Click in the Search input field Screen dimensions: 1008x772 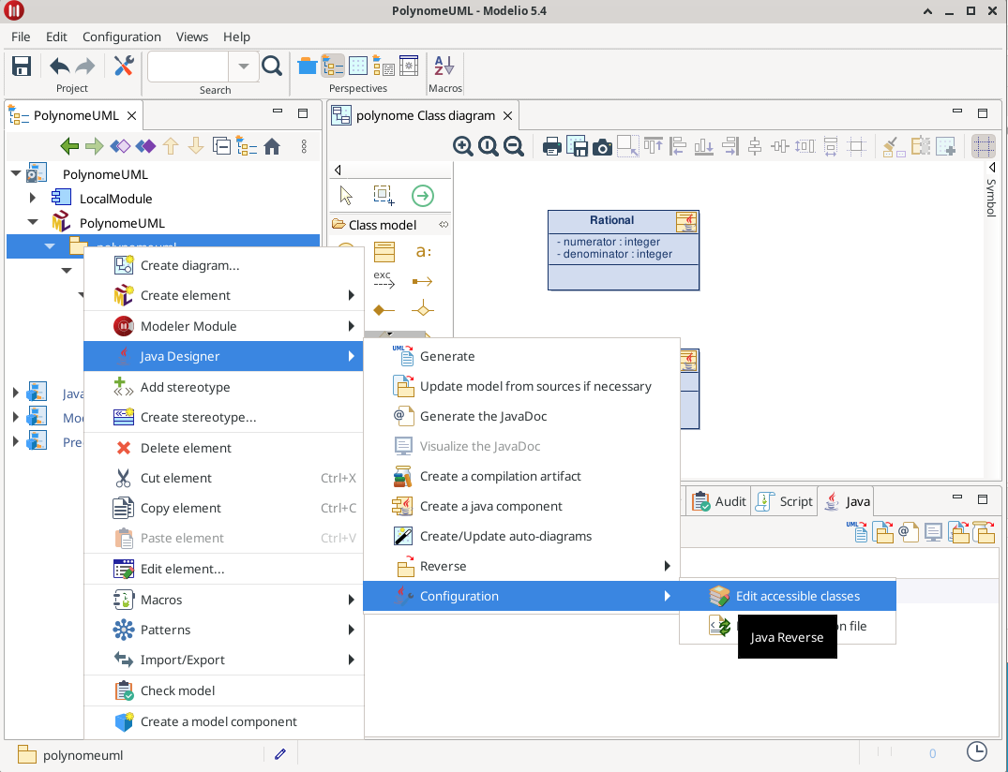pyautogui.click(x=188, y=67)
